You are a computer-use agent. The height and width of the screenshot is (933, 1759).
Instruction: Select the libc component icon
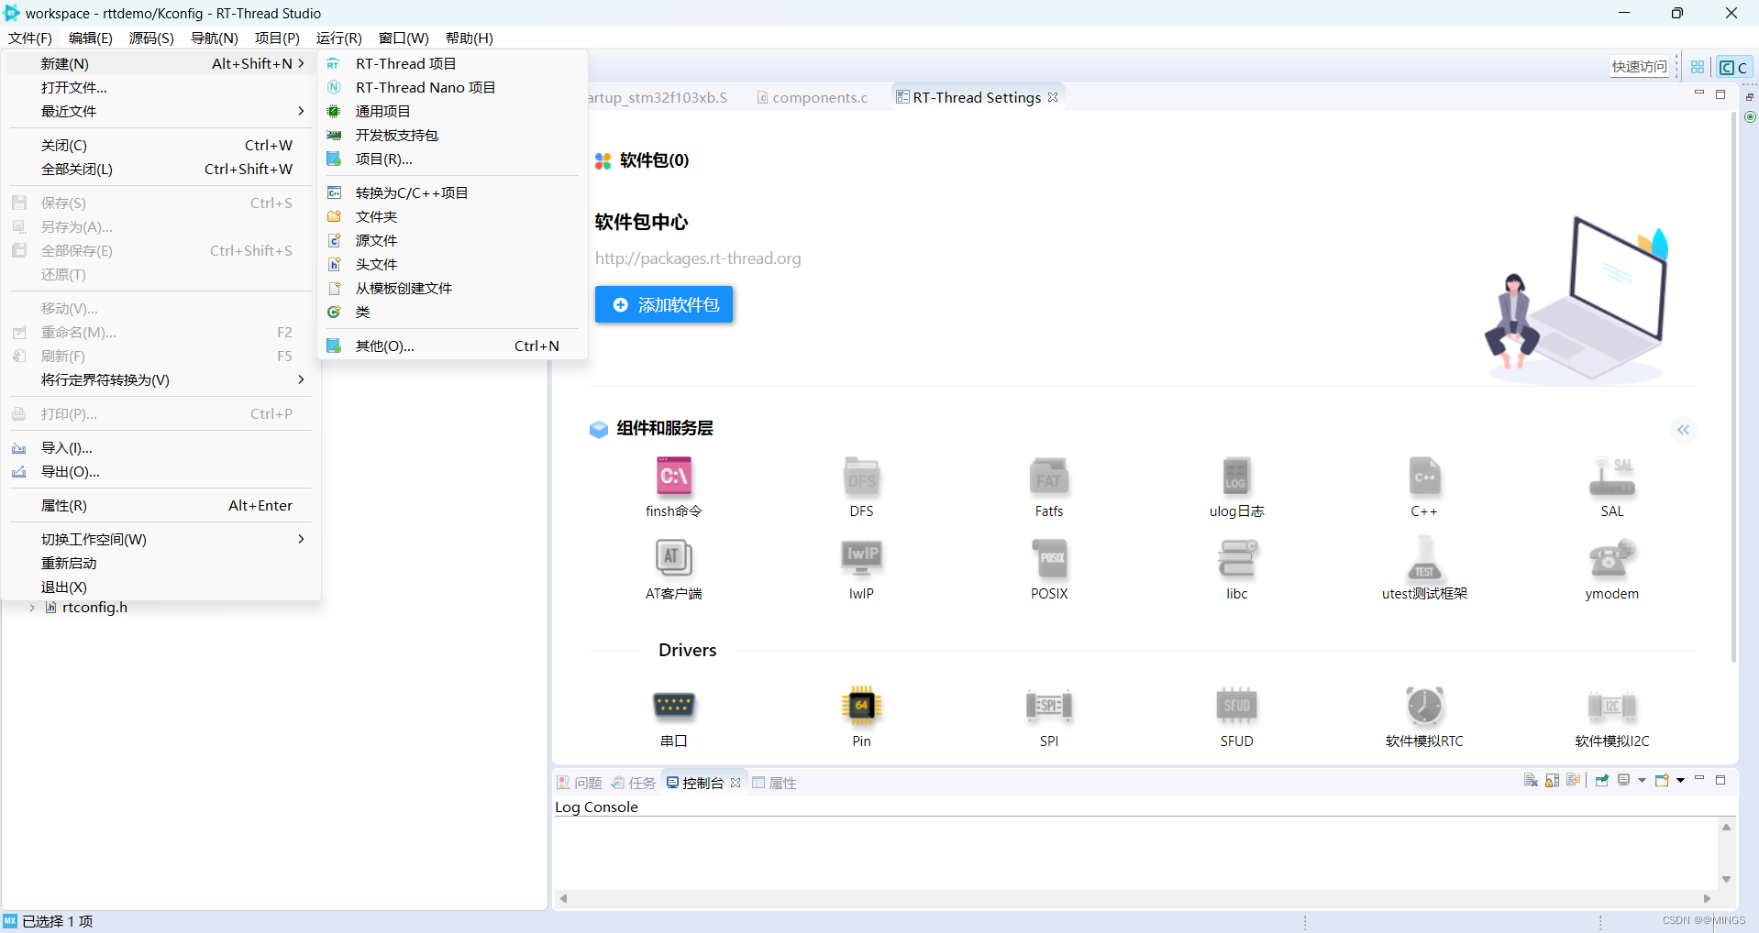click(1236, 557)
